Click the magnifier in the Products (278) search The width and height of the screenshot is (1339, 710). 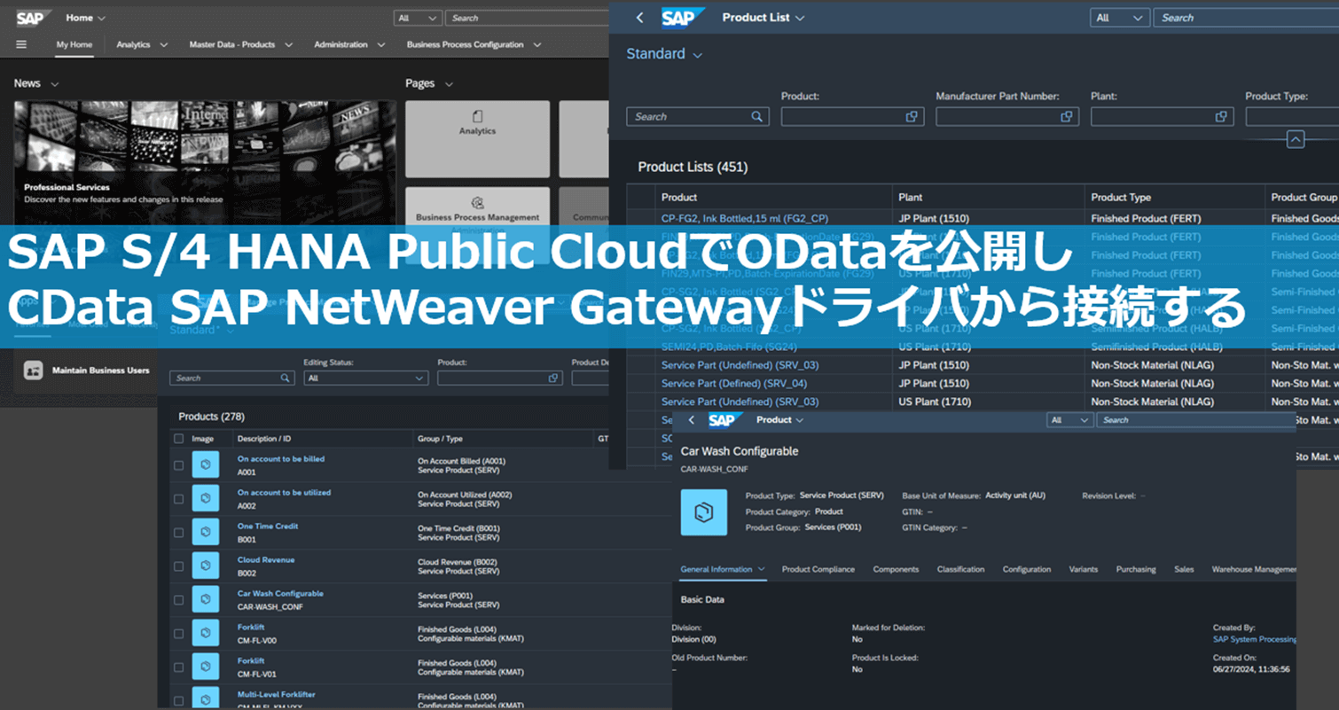pos(286,378)
